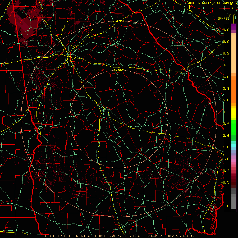Screen dimensions: 238x238
Task: Click the 1.0 scale value
Action: coord(226,159)
